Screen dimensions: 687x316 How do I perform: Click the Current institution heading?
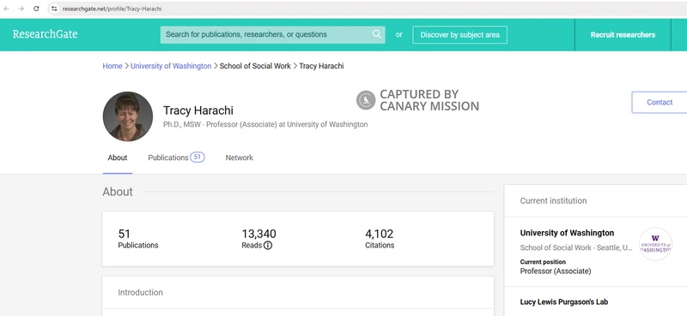(x=553, y=201)
